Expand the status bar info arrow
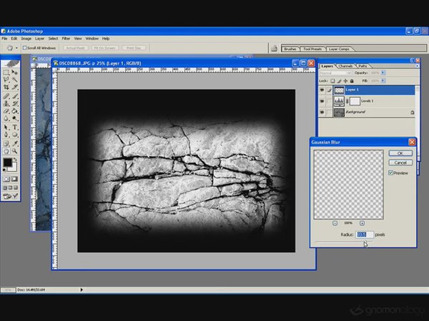 [82, 290]
